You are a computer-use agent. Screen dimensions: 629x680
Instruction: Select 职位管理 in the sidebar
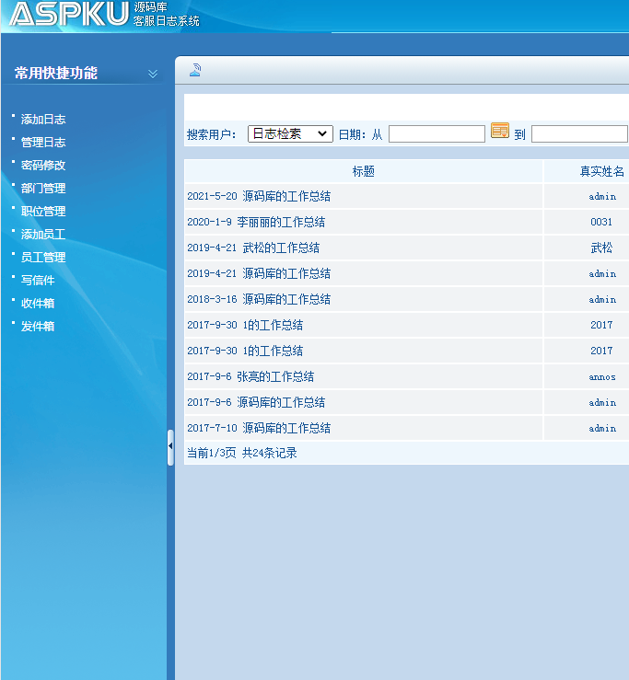(x=43, y=212)
